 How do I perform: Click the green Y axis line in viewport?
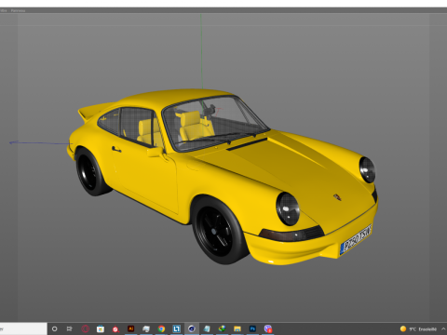(x=201, y=51)
